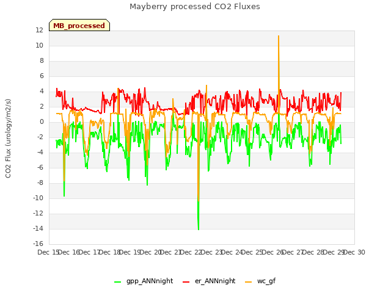Click the y-axis value 12
This screenshot has height=293, width=391.
point(39,30)
